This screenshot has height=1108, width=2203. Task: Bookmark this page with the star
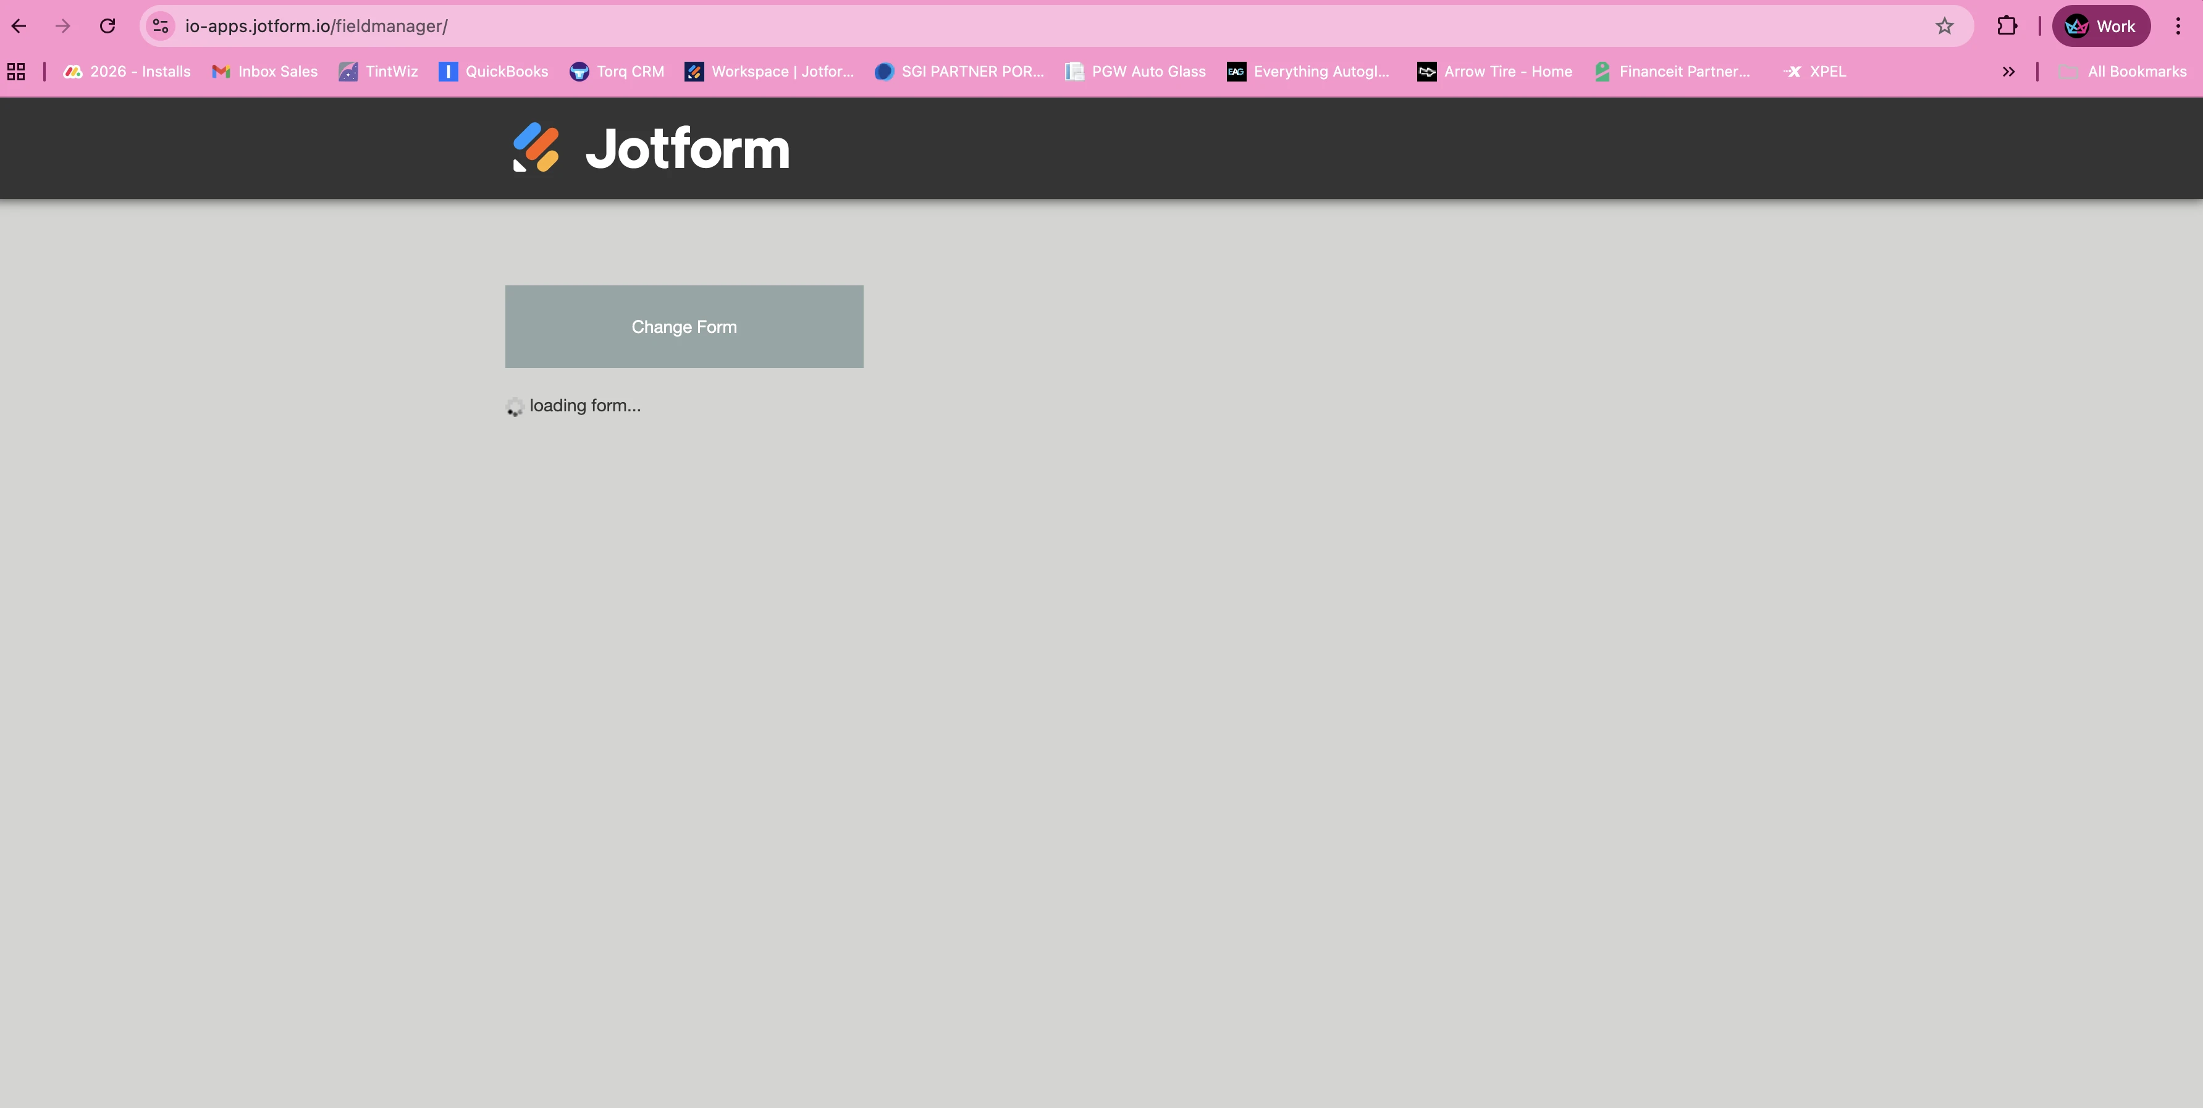(1945, 26)
